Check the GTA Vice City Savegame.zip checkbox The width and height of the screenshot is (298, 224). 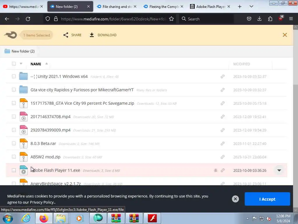pyautogui.click(x=14, y=103)
